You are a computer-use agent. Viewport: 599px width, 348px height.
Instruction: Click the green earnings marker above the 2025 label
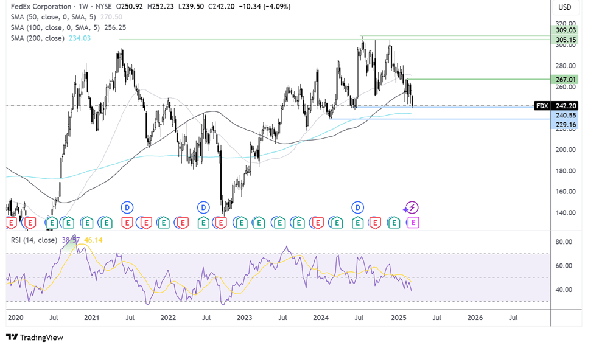coord(394,222)
